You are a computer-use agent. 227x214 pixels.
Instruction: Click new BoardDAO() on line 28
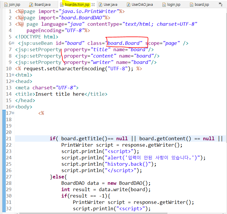click(x=128, y=183)
